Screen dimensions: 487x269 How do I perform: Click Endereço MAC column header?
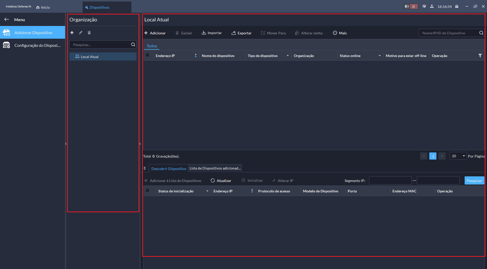(404, 191)
